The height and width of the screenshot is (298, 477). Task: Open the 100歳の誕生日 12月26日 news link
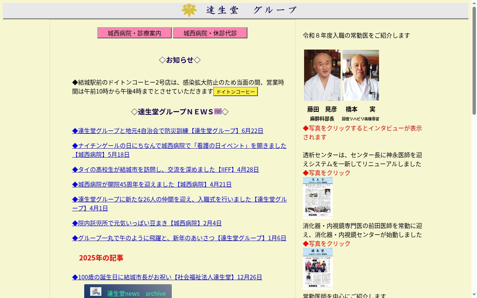[x=167, y=277]
